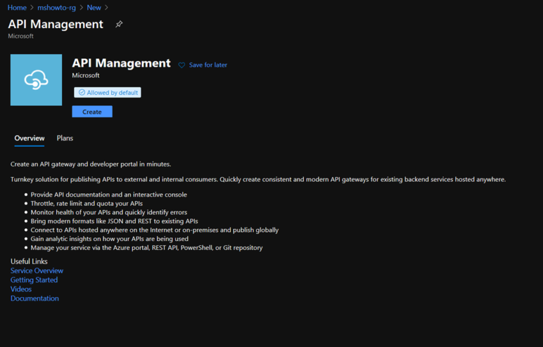This screenshot has height=347, width=543.
Task: Click the API Management page title at top
Action: (x=56, y=24)
